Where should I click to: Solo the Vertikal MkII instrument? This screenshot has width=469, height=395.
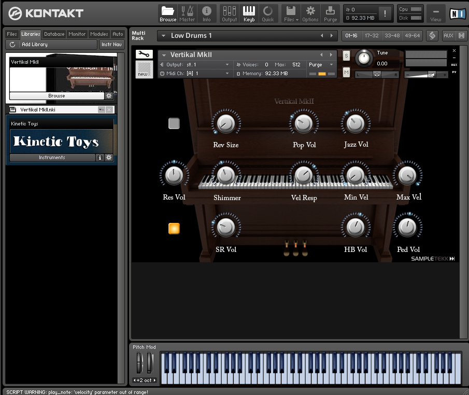pos(346,55)
